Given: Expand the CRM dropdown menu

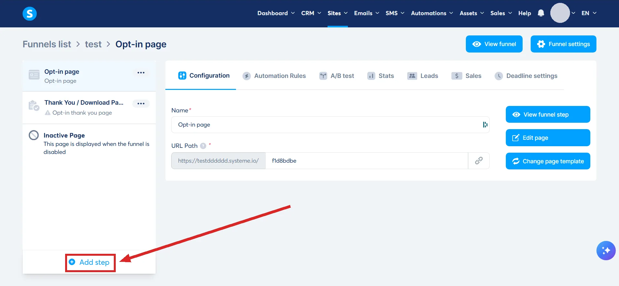Looking at the screenshot, I should click(x=311, y=13).
